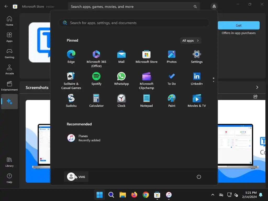Open the Store account profile button

pos(214,7)
